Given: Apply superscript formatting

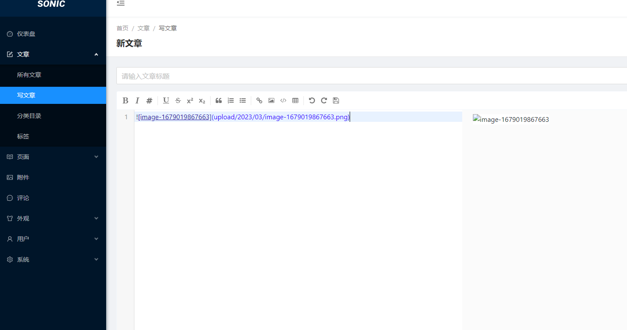Looking at the screenshot, I should (189, 100).
